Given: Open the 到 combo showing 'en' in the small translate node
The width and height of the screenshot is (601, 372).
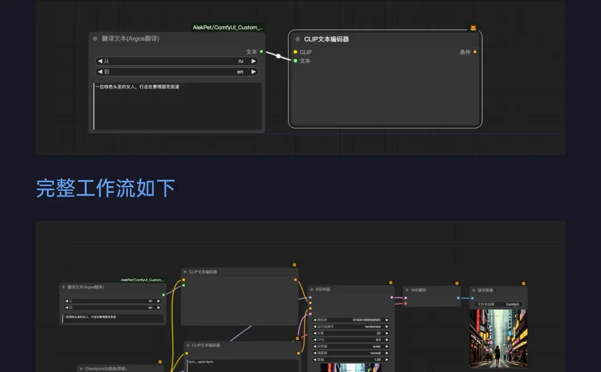Looking at the screenshot, I should pyautogui.click(x=112, y=307).
